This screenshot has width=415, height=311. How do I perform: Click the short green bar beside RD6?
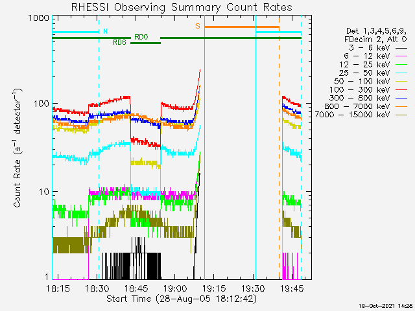coord(145,43)
